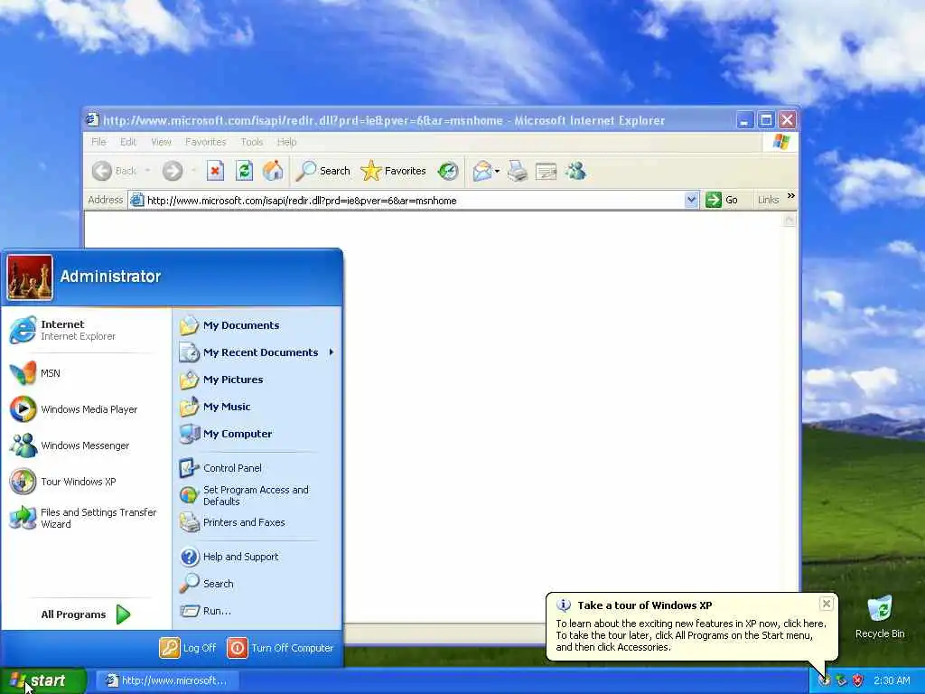Expand All Programs
925x694 pixels.
[x=86, y=614]
